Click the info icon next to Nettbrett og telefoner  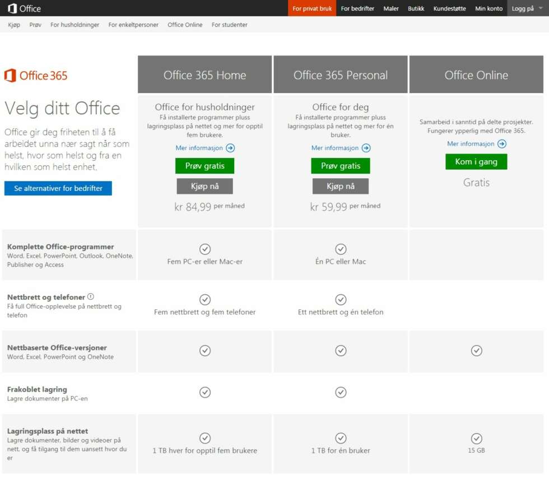91,296
